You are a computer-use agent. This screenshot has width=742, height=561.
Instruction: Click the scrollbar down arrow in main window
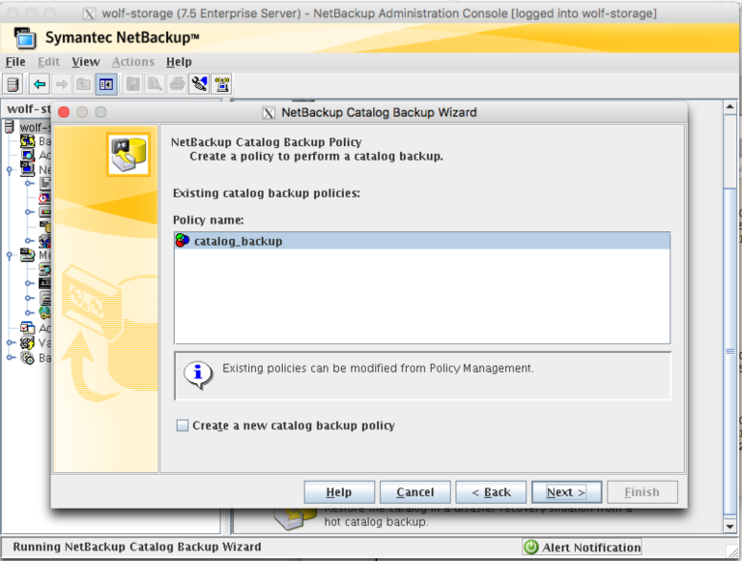click(729, 526)
